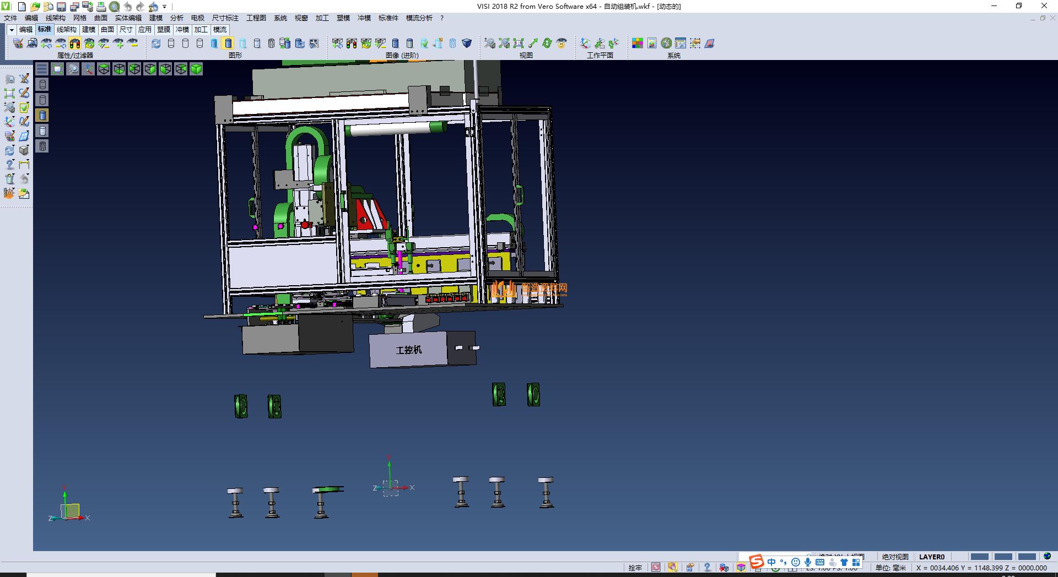The width and height of the screenshot is (1058, 577).
Task: Click the traffic light filter icon
Action: [75, 43]
